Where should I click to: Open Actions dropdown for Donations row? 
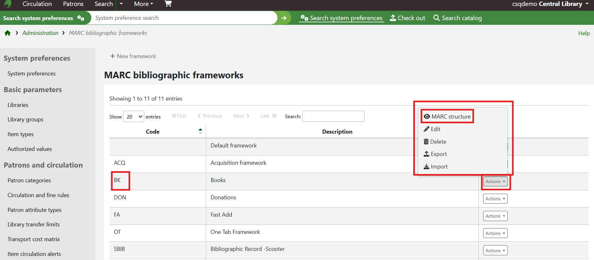(495, 199)
